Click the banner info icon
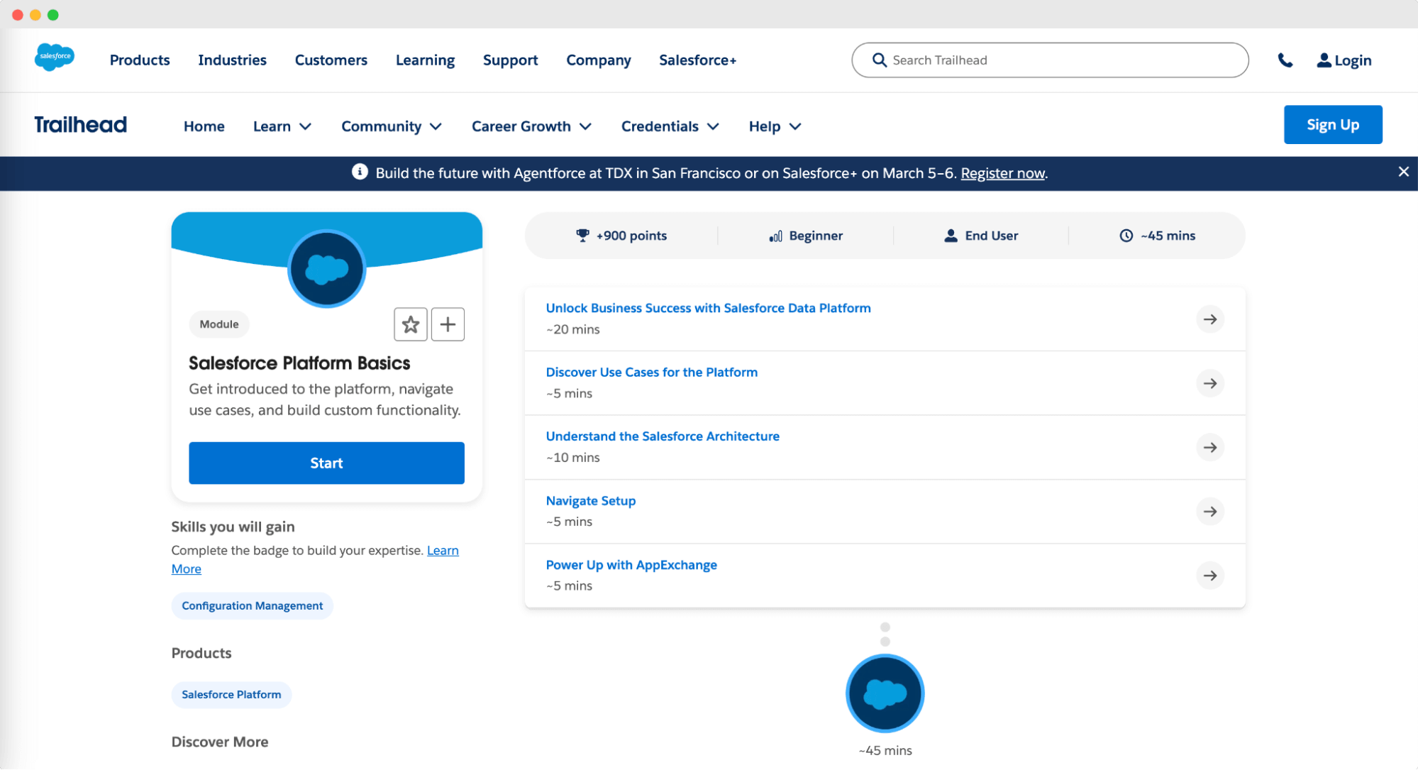The width and height of the screenshot is (1418, 770). pyautogui.click(x=360, y=172)
